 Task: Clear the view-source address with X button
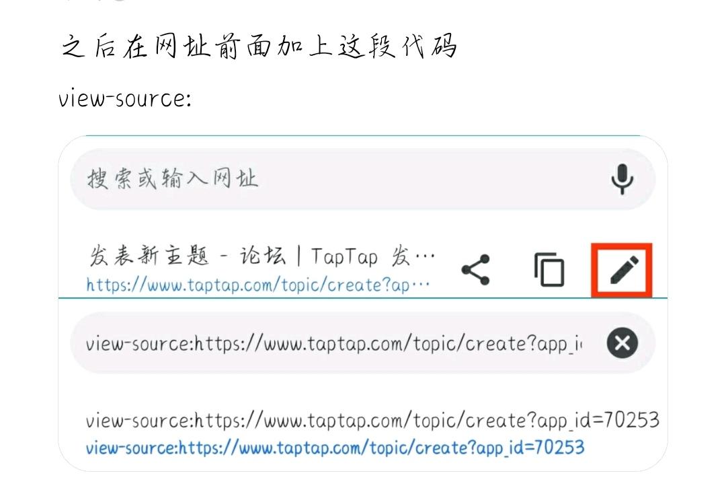point(622,343)
